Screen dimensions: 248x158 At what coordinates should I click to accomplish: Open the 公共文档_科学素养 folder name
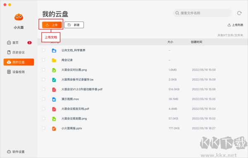click(74, 50)
